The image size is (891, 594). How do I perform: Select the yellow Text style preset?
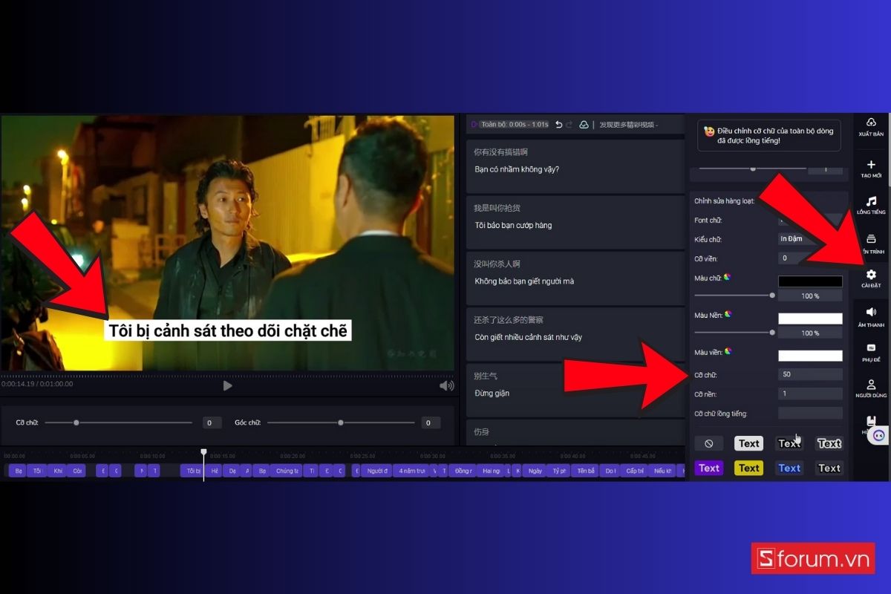coord(748,468)
